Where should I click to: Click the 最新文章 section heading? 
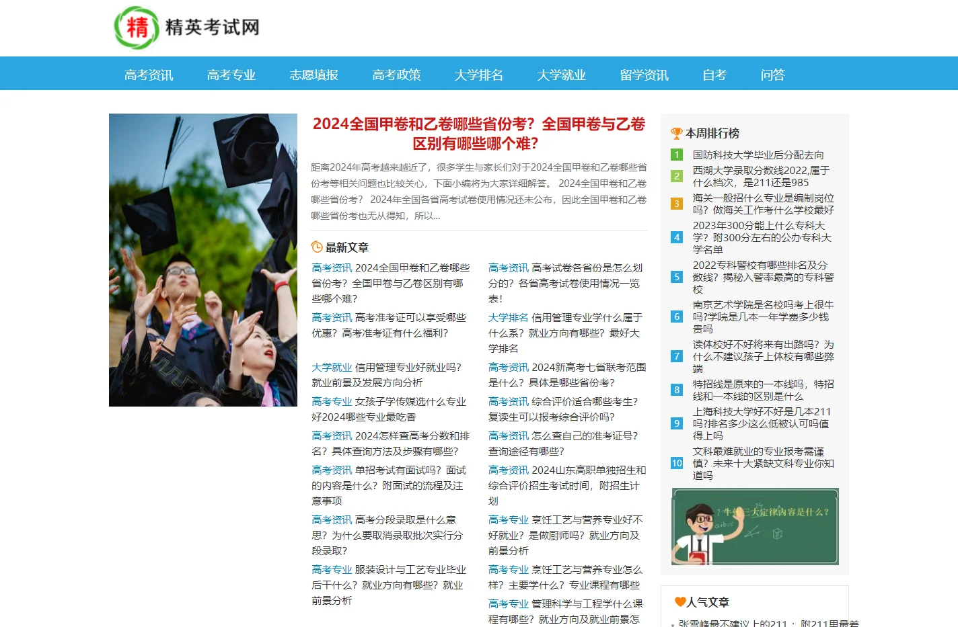coord(347,247)
